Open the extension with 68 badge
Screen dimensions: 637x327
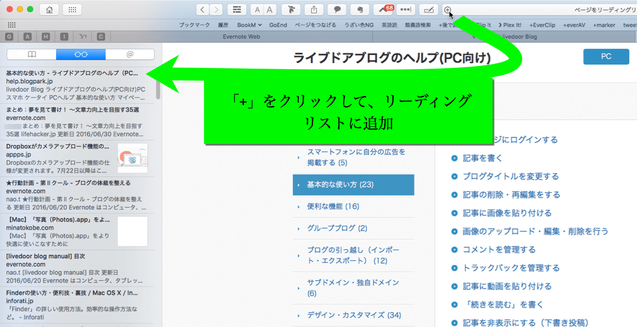point(383,10)
